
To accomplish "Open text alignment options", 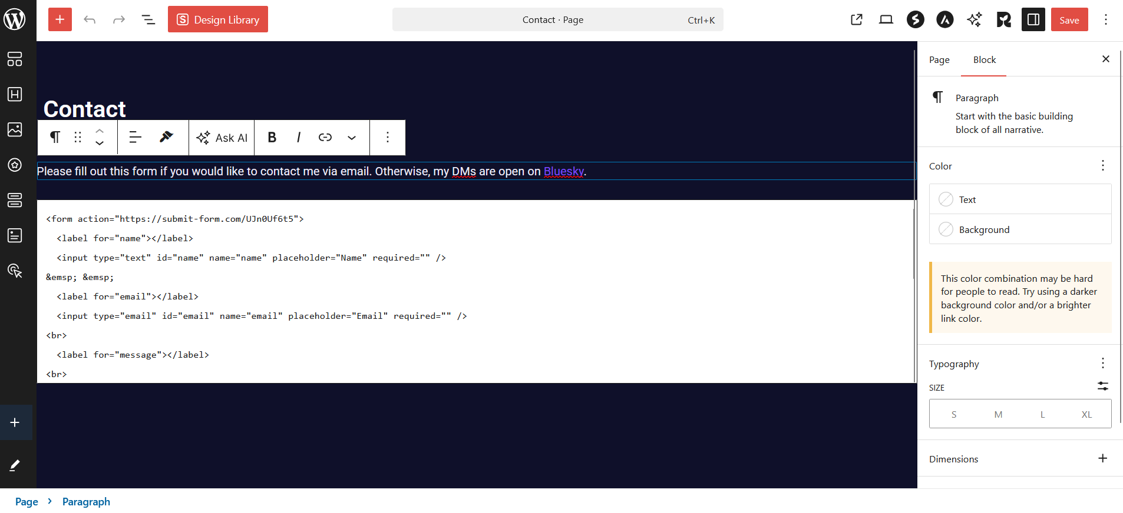I will (x=135, y=137).
